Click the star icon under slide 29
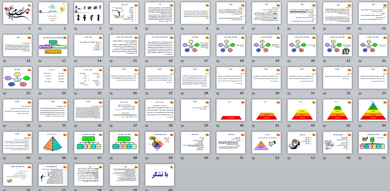390x191 pixels. tap(218, 94)
